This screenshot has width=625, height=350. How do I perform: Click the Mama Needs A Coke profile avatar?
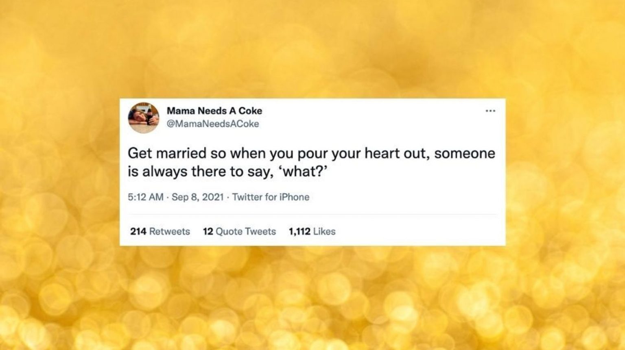click(143, 118)
